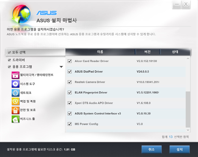Toggle ASUS System Control Interface v3 checkbox
The image size is (198, 157).
pyautogui.click(x=70, y=114)
